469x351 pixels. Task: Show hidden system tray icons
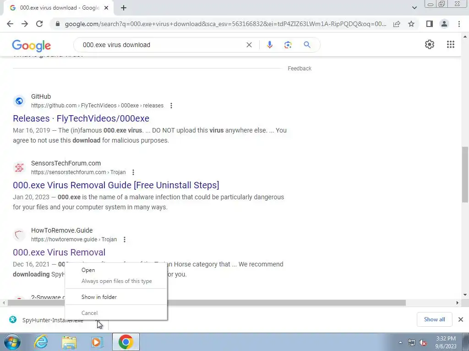click(400, 342)
